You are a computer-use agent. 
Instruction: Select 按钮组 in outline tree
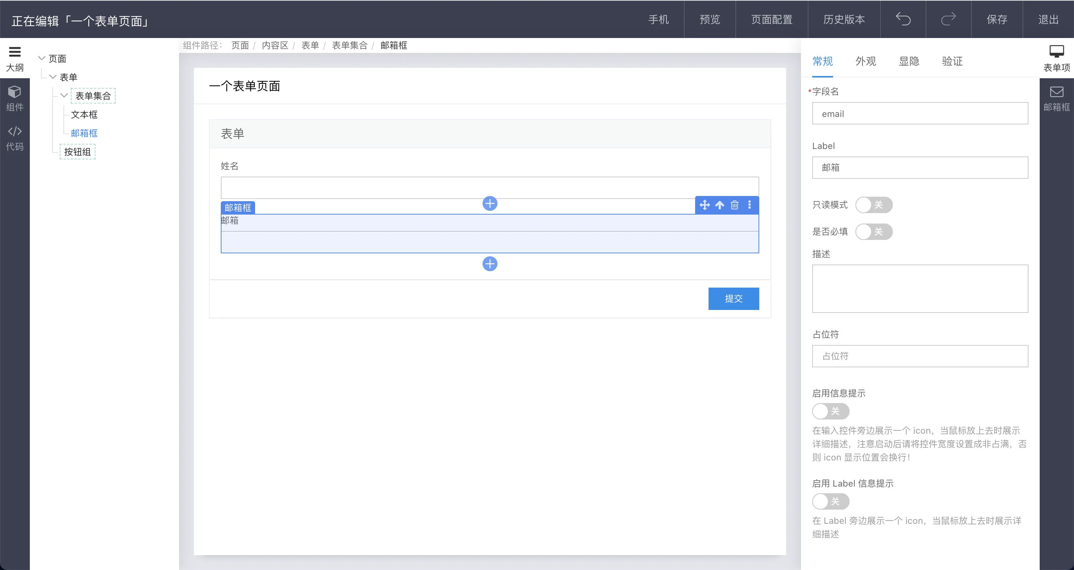(78, 152)
